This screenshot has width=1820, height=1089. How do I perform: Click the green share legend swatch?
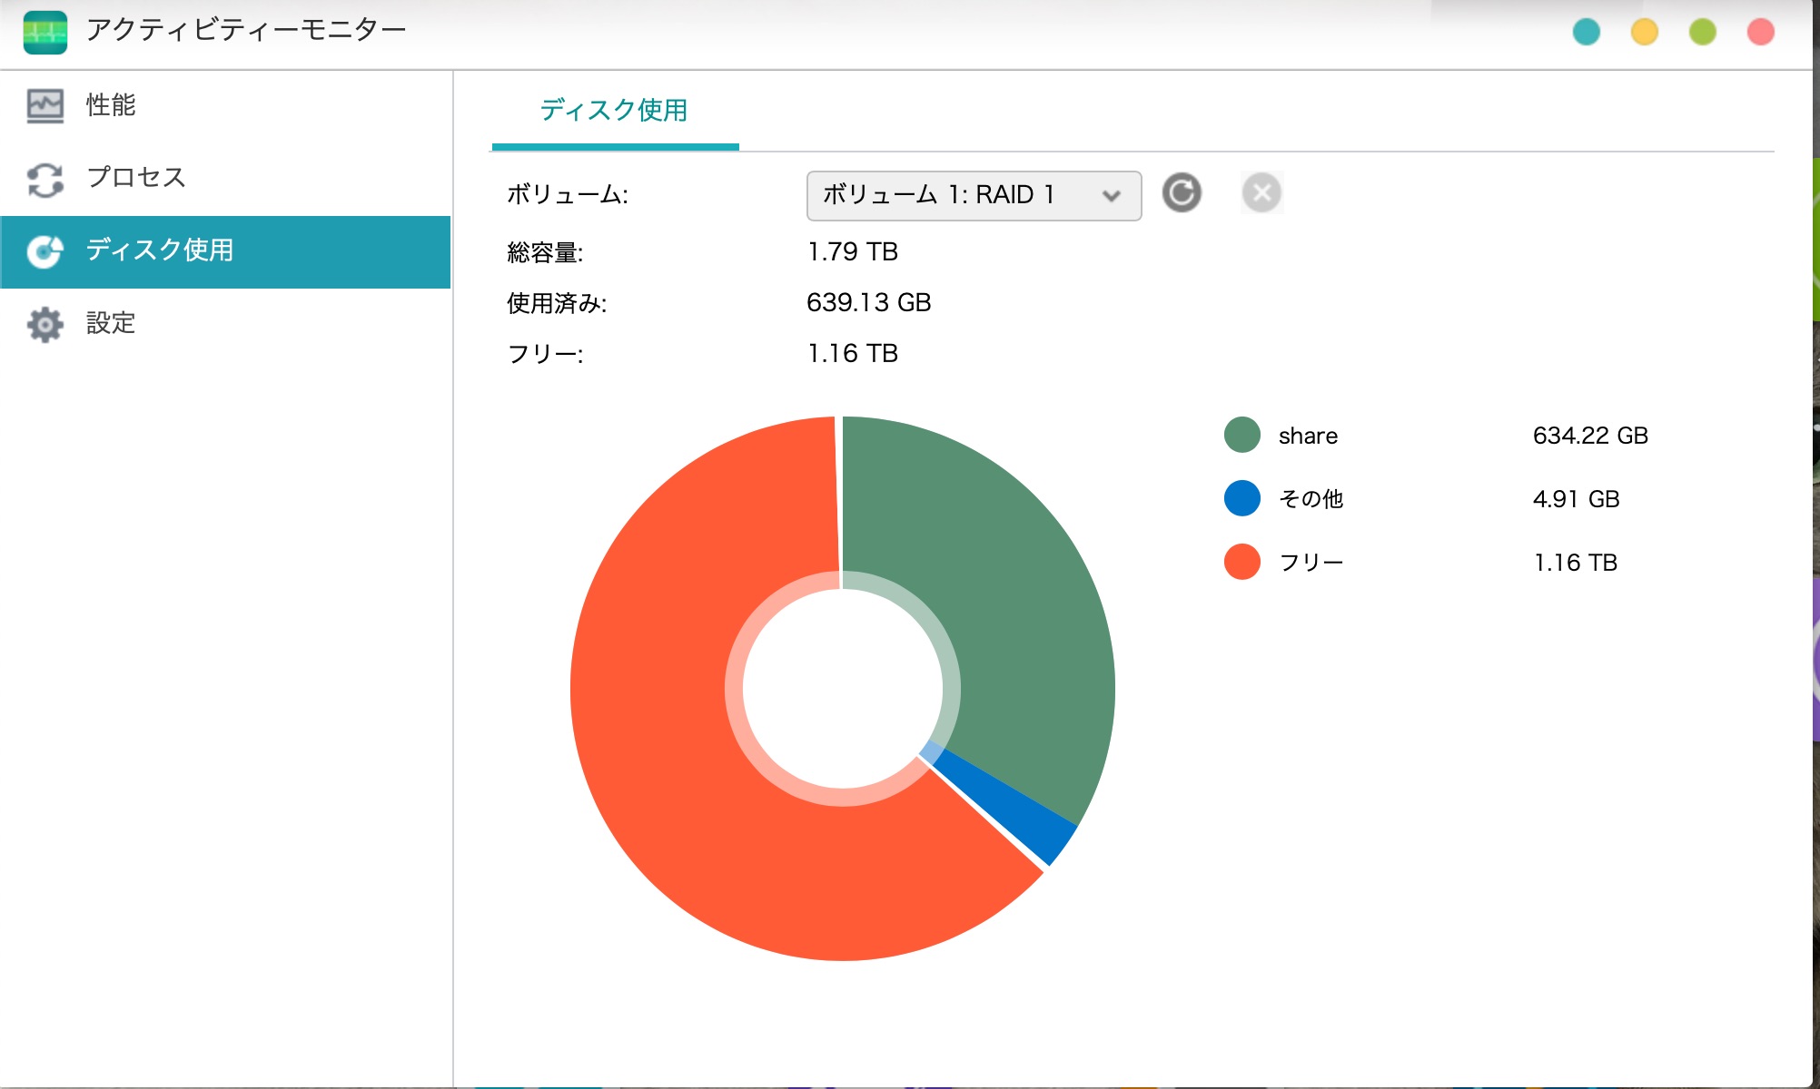click(x=1241, y=435)
